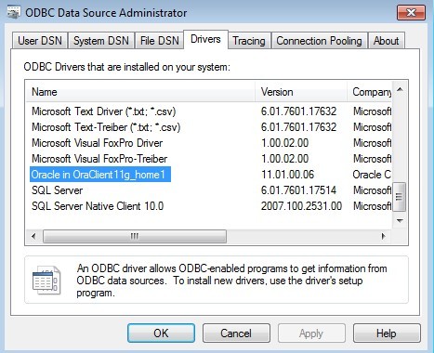Sort drivers by the Name column header
The height and width of the screenshot is (353, 434).
(x=140, y=92)
